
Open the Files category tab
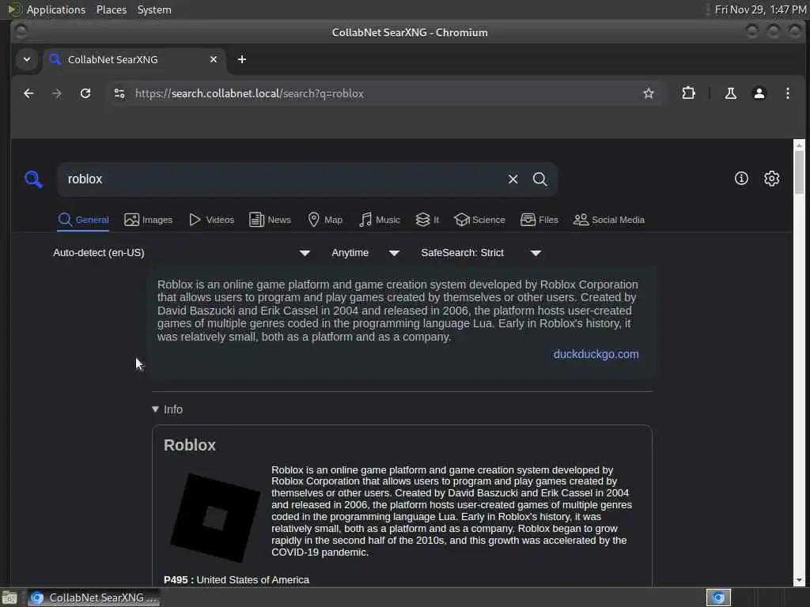click(x=539, y=220)
